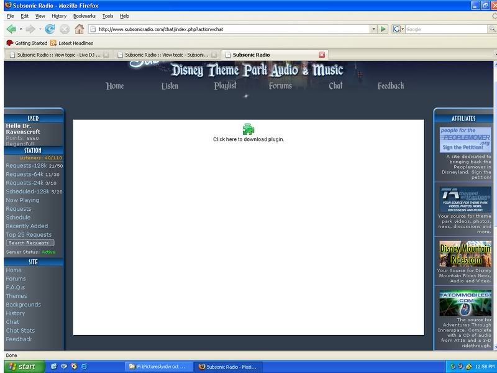Open Now Playing in sidebar
497x373 pixels.
click(22, 200)
